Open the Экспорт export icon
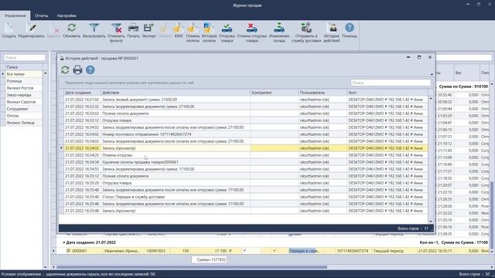Screen dimensions: 495x278 click(148, 28)
